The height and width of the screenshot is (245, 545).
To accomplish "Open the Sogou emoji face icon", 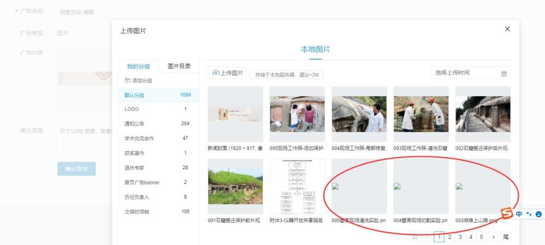I will click(x=538, y=214).
